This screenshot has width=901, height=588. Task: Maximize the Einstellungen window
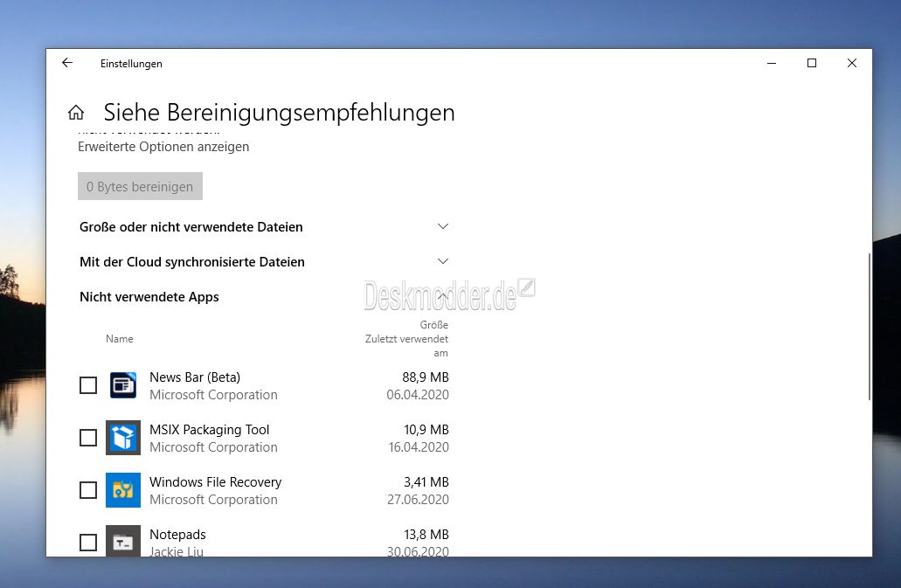(812, 63)
